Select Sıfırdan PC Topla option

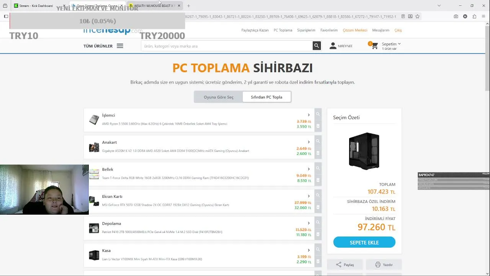pyautogui.click(x=266, y=97)
